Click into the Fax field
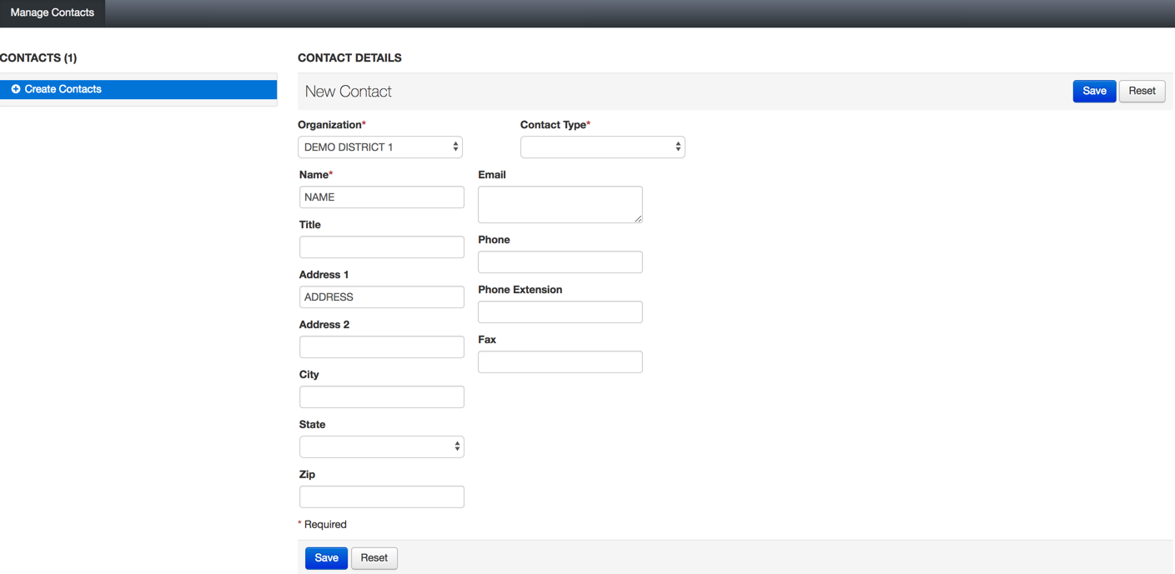This screenshot has width=1175, height=574. click(x=560, y=362)
